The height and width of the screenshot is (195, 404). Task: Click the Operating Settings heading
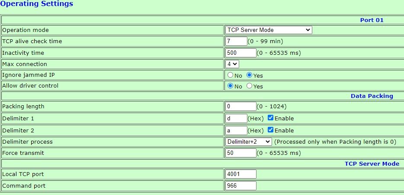37,4
